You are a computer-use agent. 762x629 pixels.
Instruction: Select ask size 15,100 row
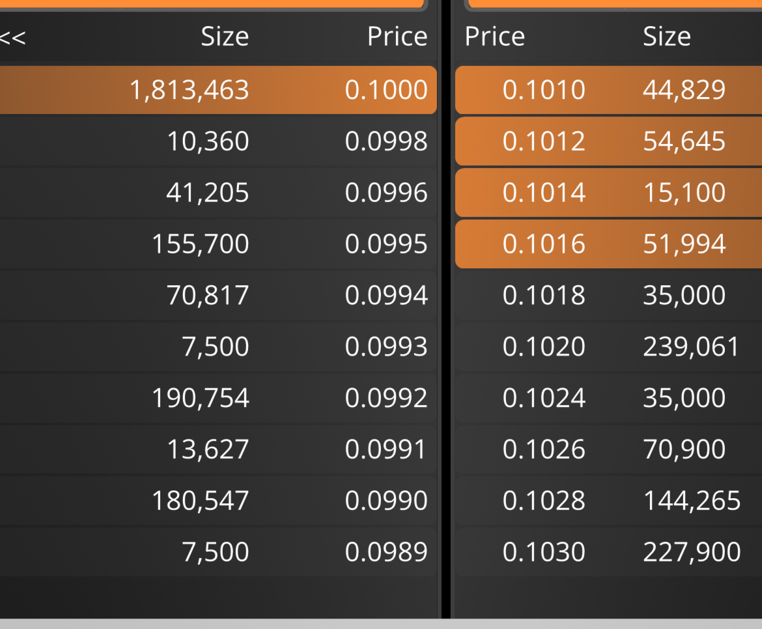pos(608,193)
